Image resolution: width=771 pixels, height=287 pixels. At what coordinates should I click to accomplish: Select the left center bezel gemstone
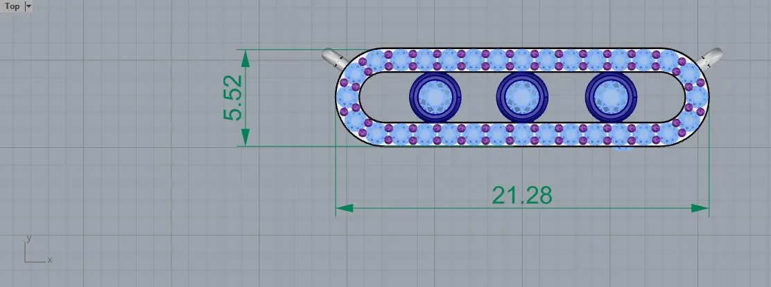(435, 97)
